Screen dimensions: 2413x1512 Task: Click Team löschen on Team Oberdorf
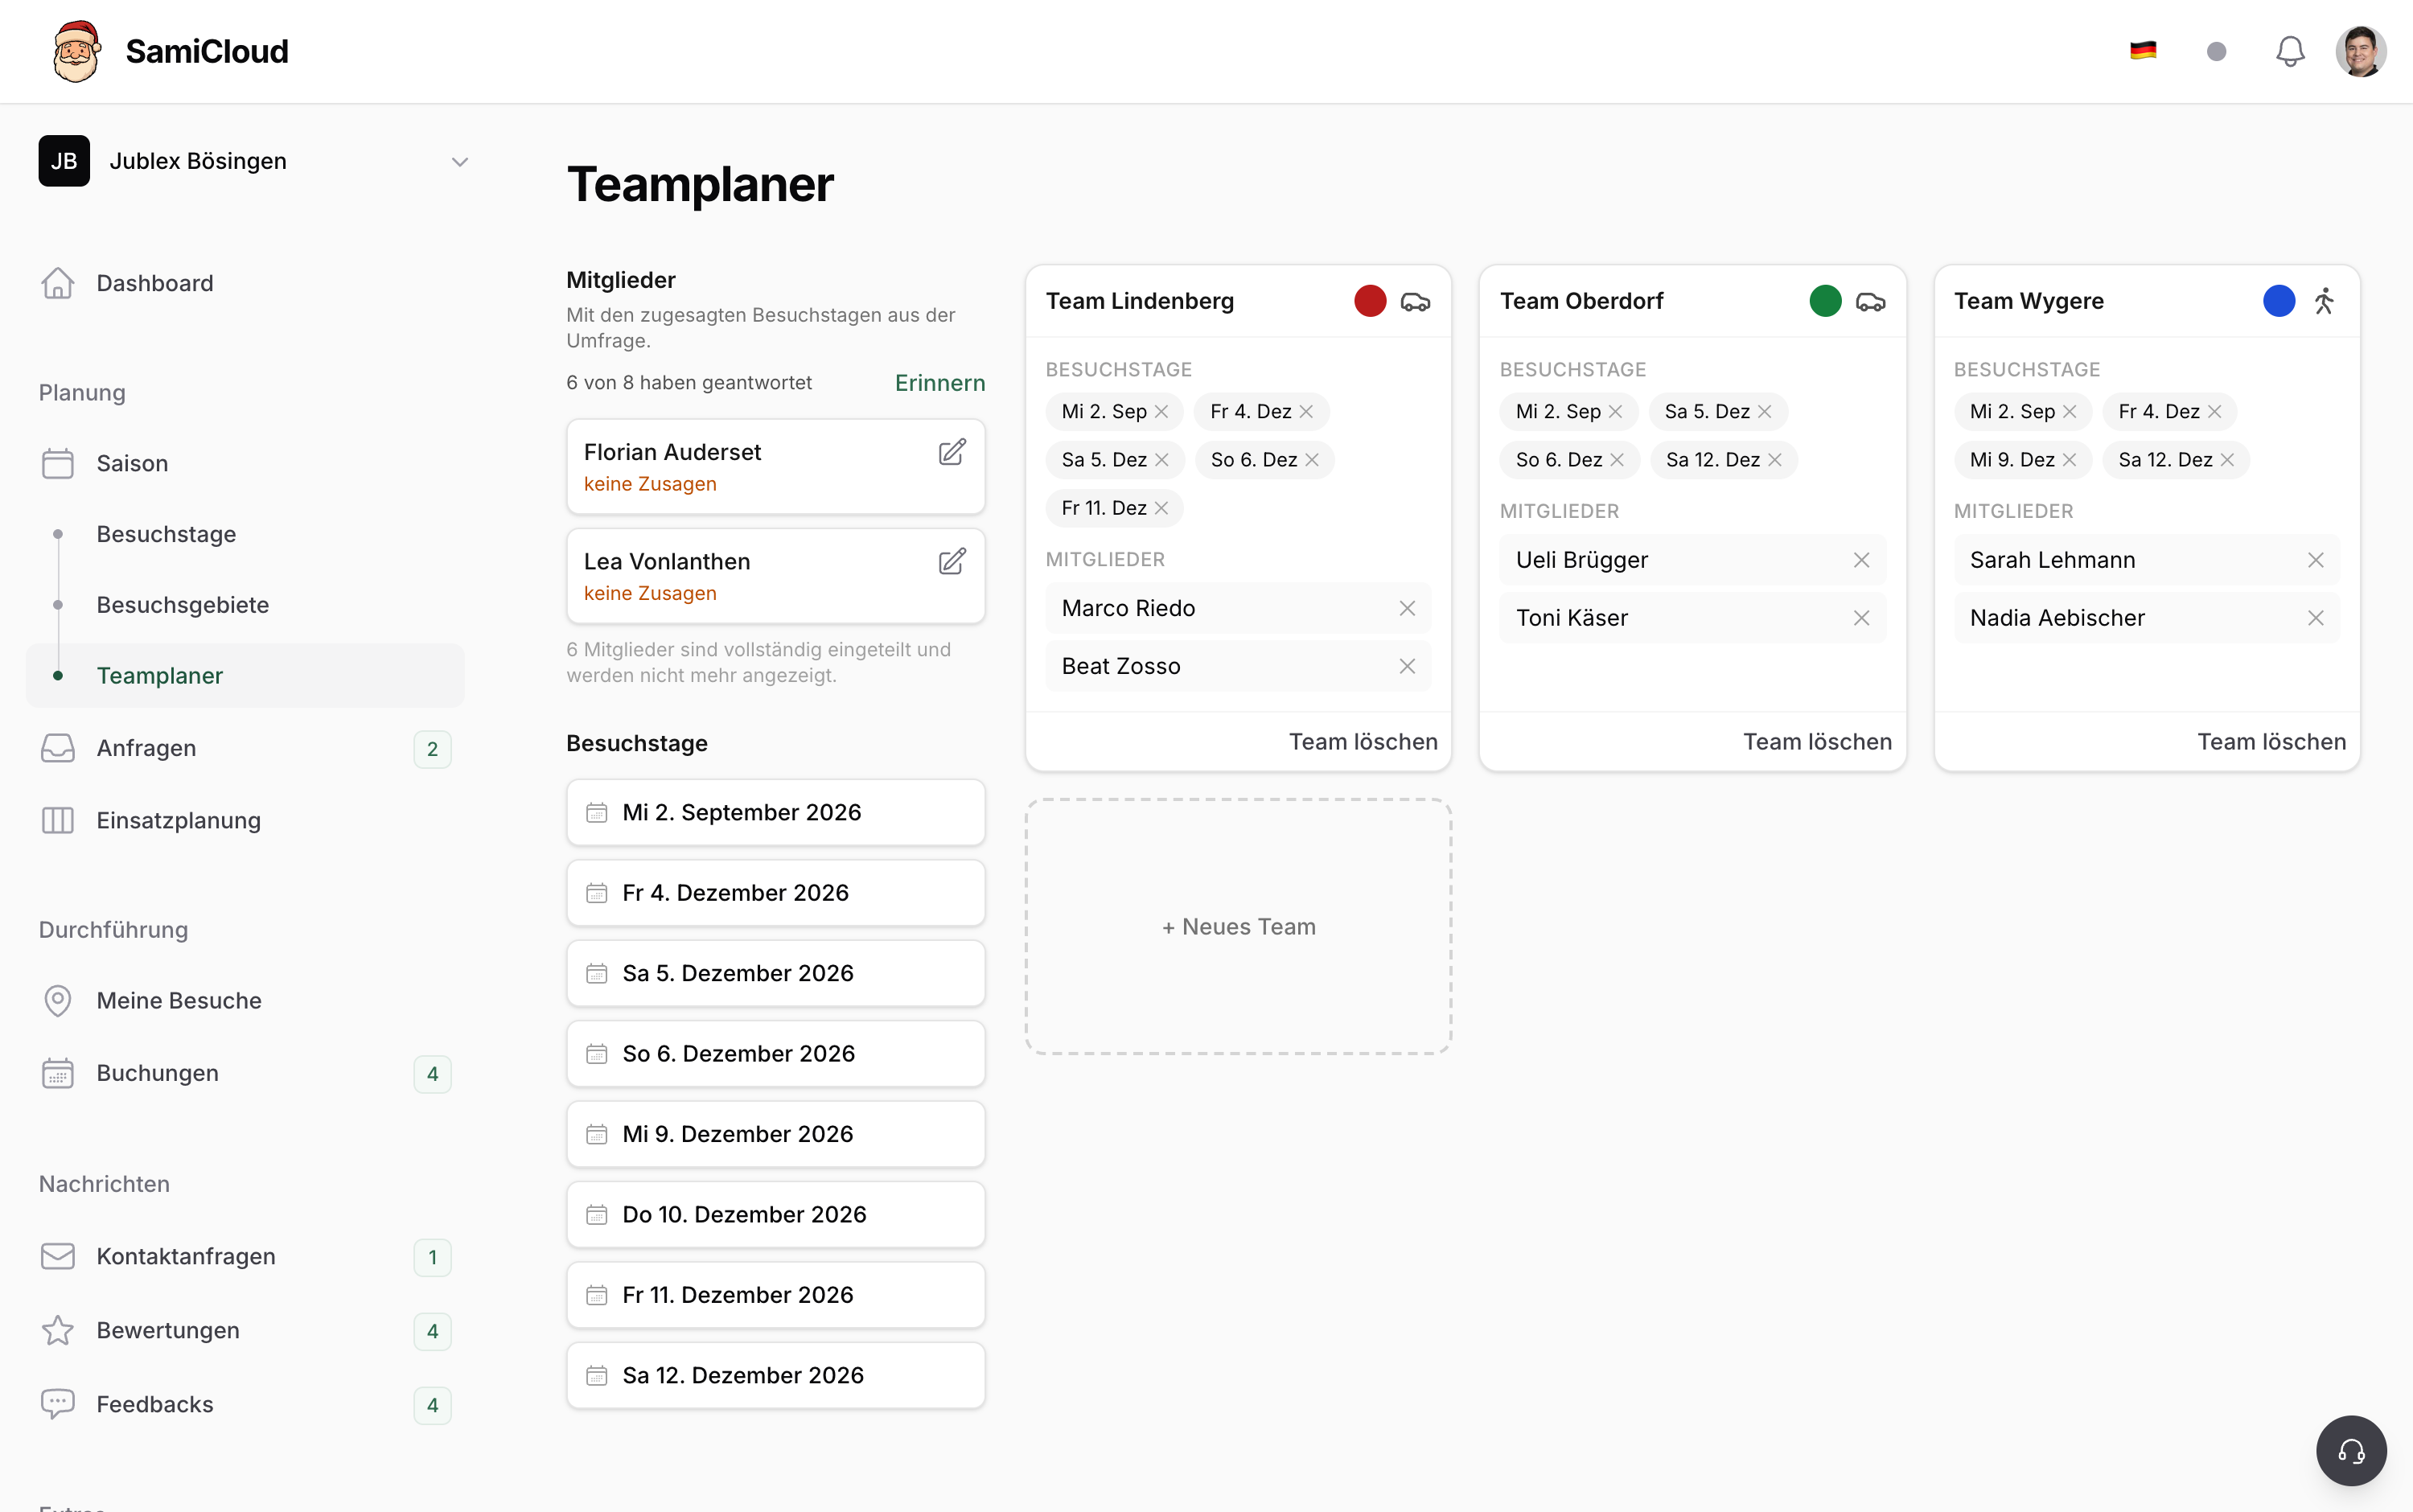1817,741
